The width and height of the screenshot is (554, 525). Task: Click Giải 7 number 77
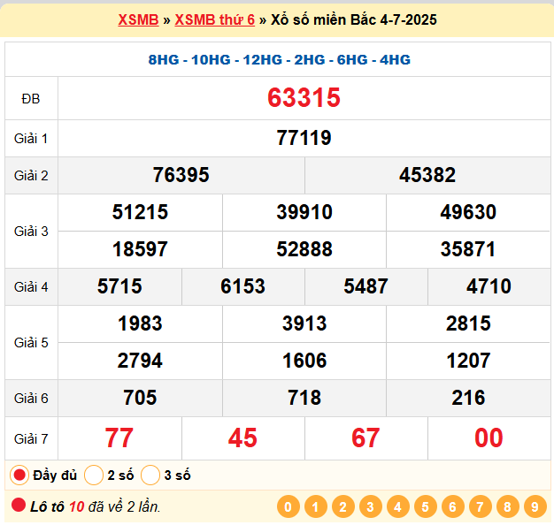[119, 437]
